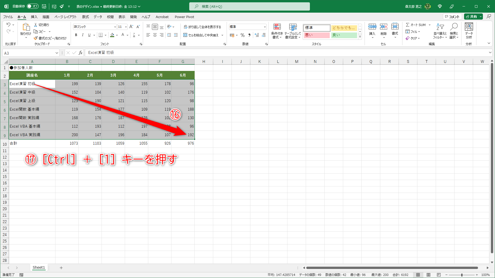
Task: Open Conditional Formatting (条件付き書式)
Action: (277, 31)
